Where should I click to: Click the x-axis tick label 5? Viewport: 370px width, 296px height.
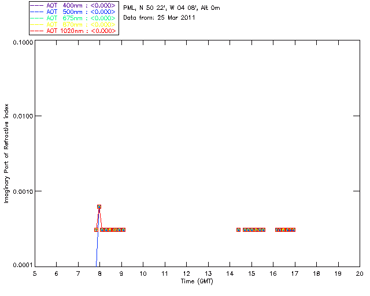click(35, 273)
